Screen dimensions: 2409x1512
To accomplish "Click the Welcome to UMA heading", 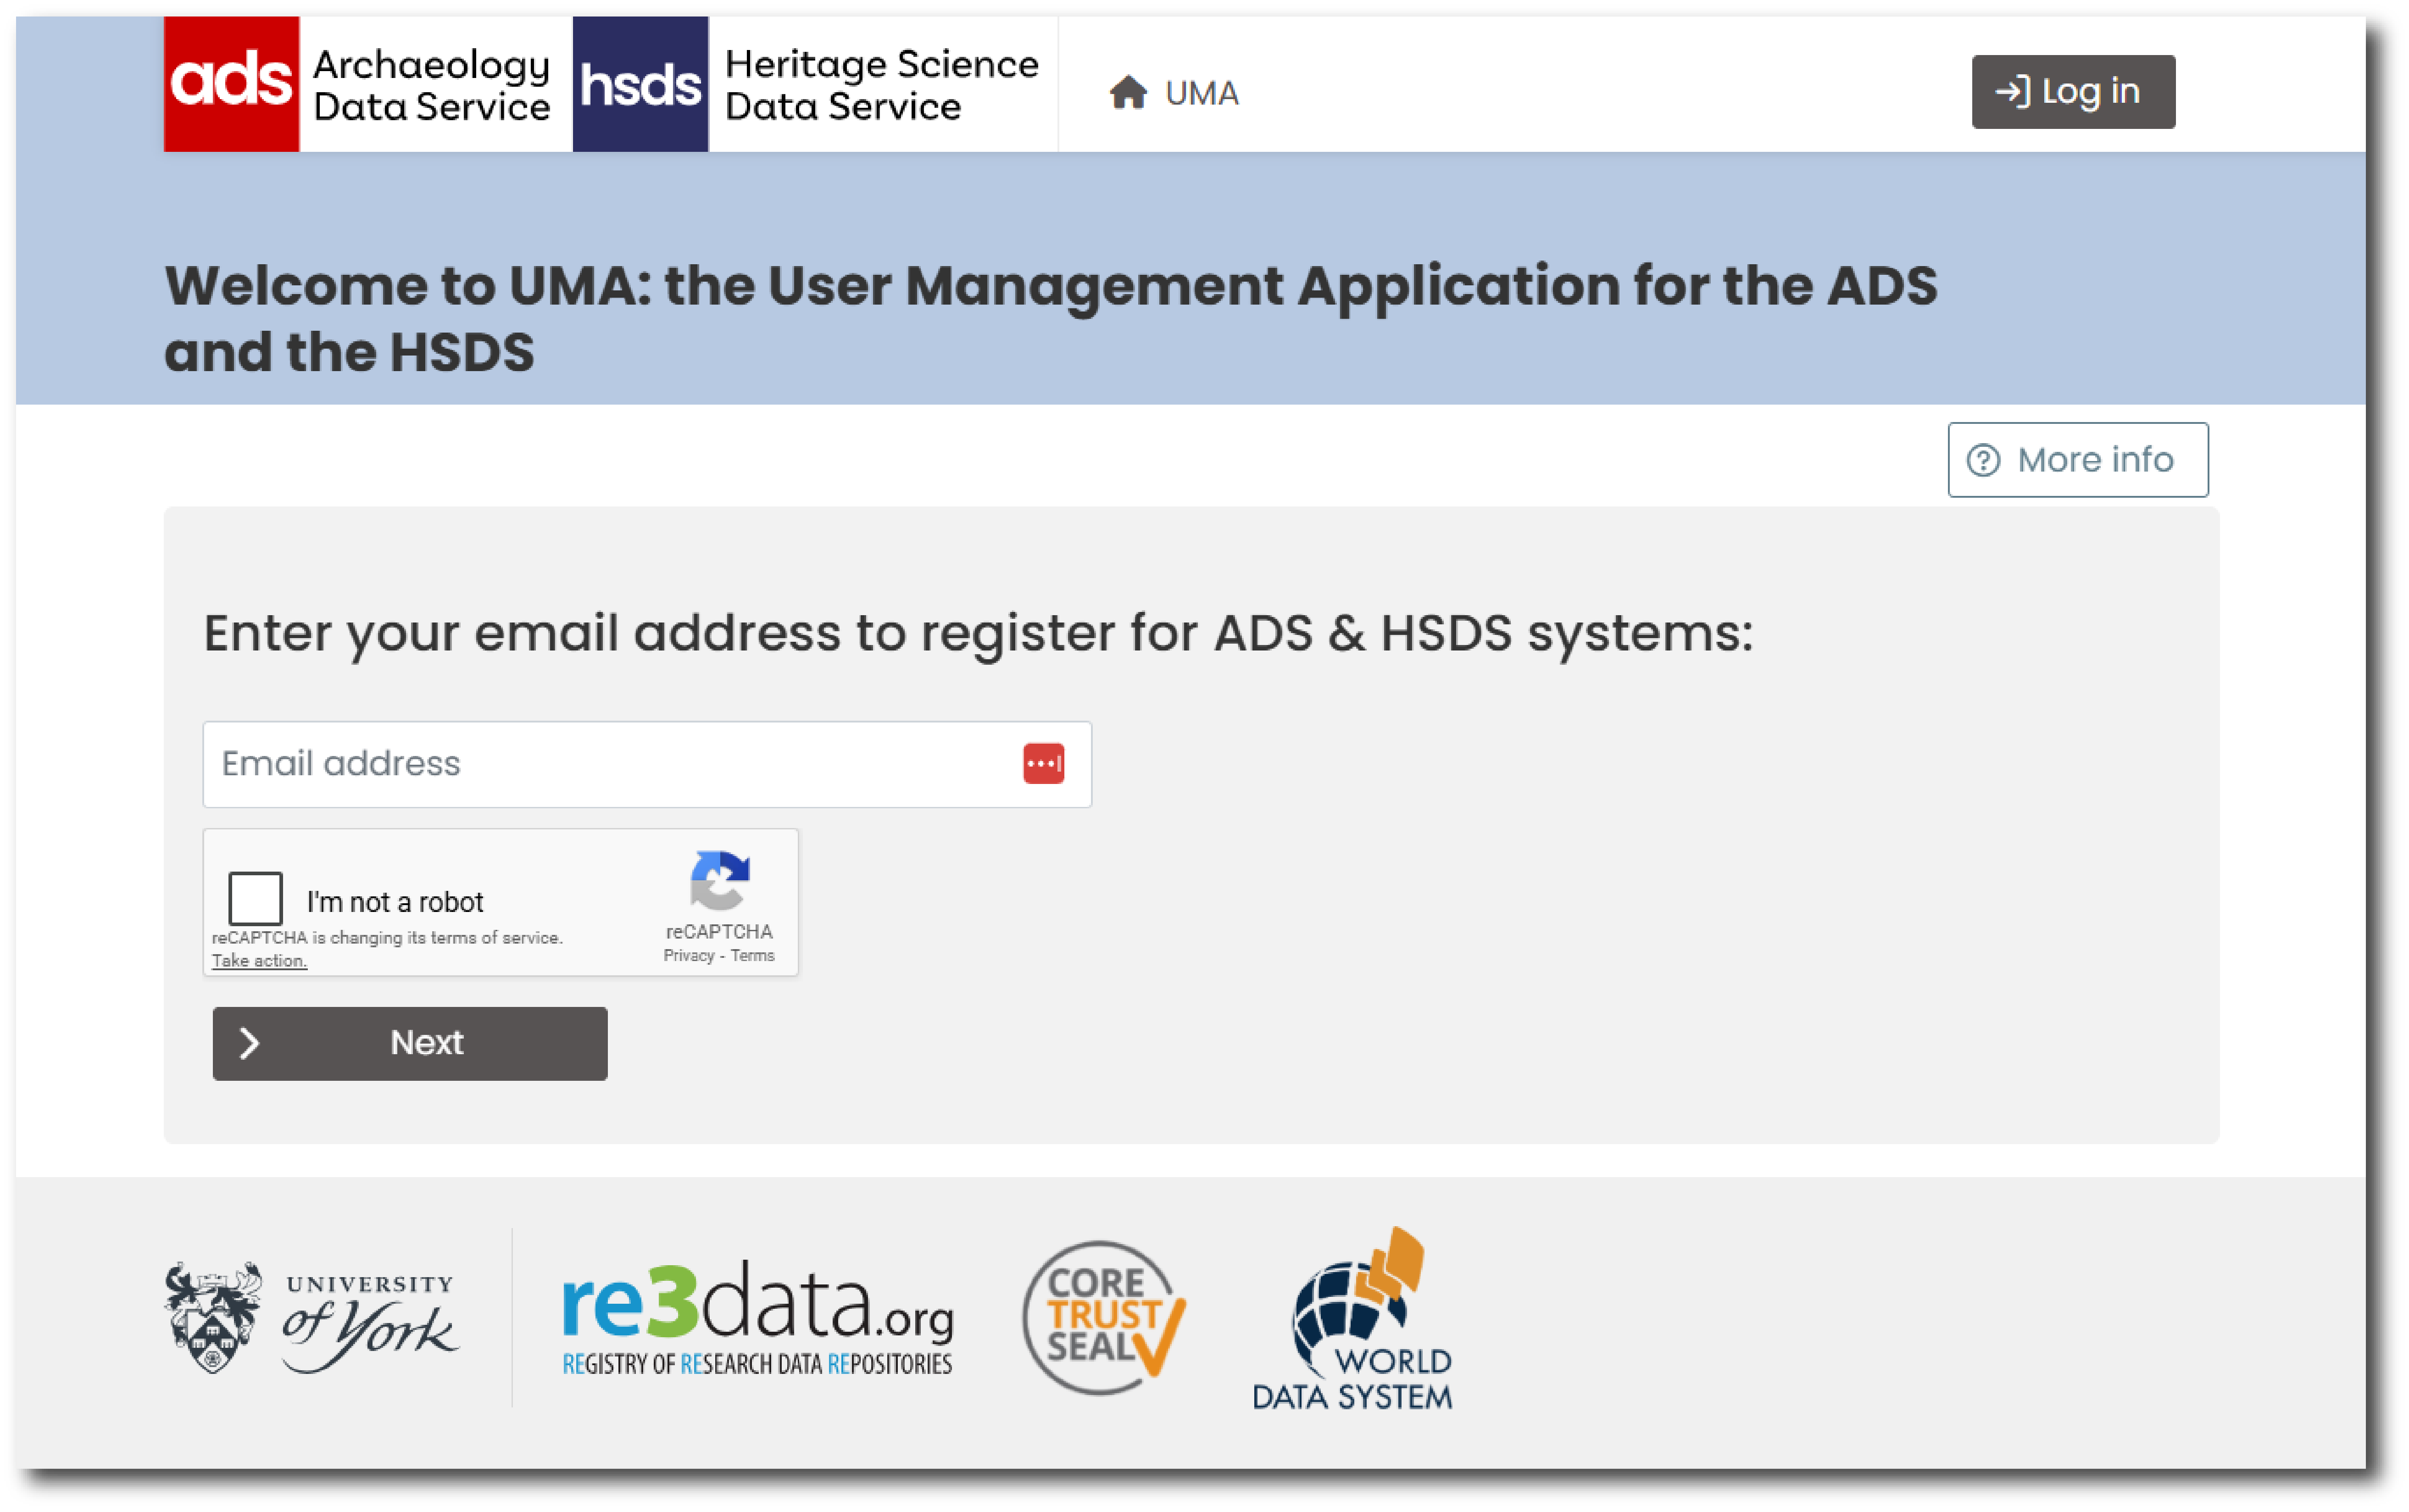I will click(1050, 318).
